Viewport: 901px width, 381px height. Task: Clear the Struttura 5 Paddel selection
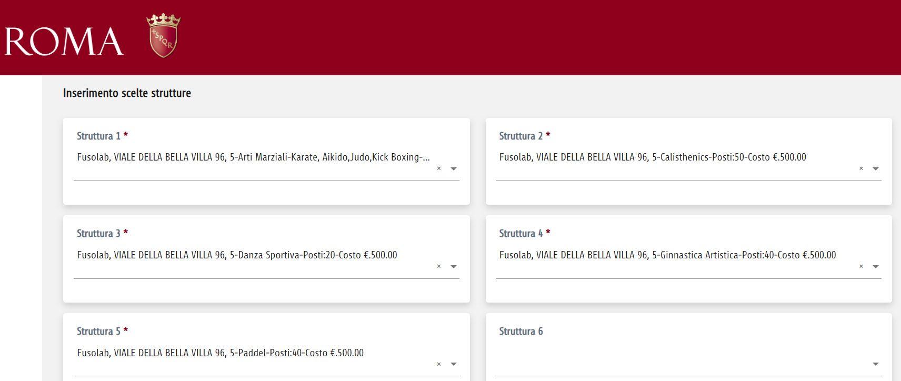click(439, 364)
